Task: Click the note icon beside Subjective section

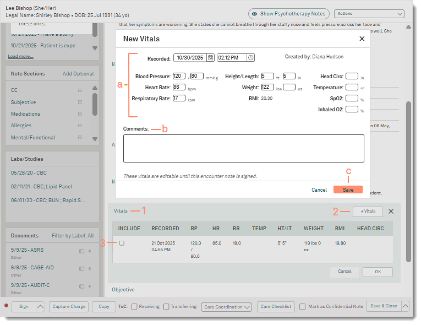Action: tap(80, 102)
